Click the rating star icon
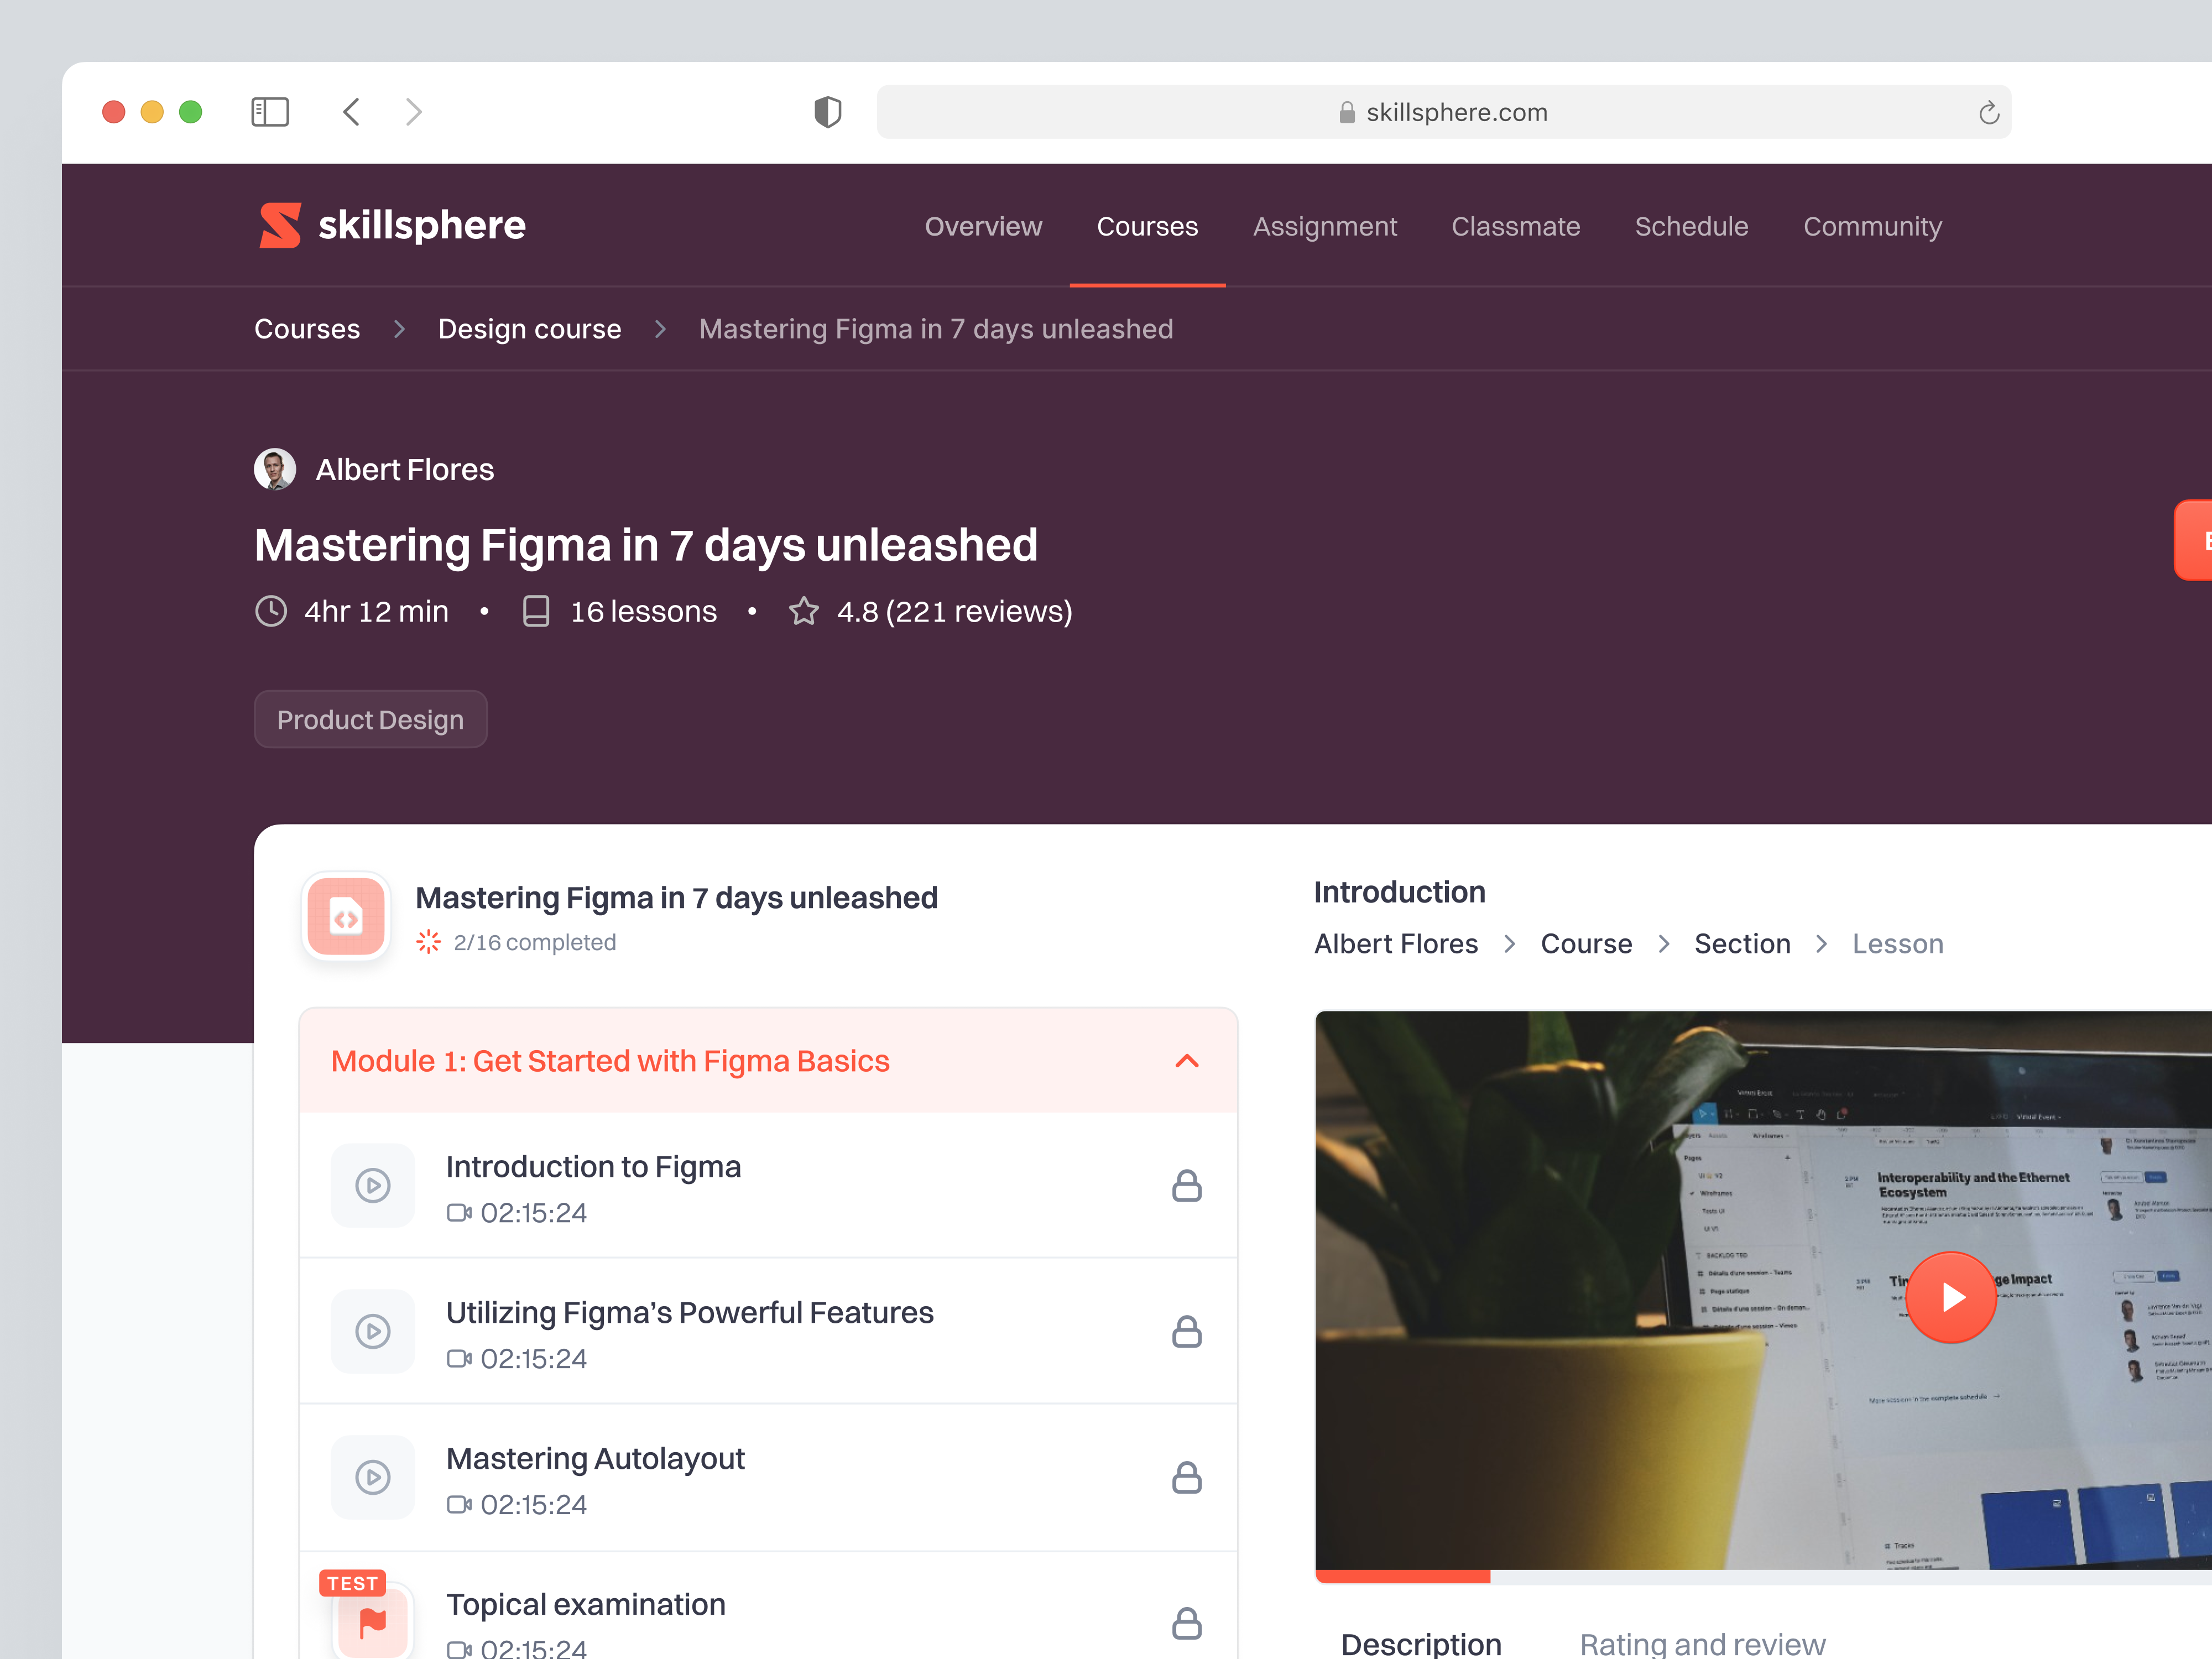The height and width of the screenshot is (1659, 2212). pyautogui.click(x=804, y=611)
